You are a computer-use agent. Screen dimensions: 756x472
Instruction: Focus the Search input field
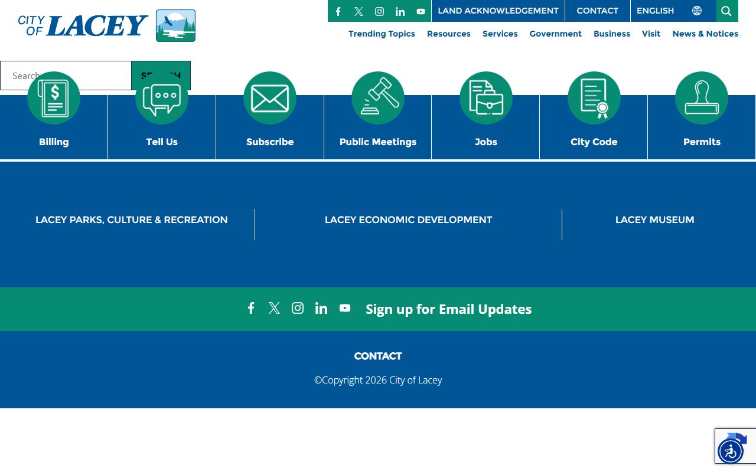(x=66, y=76)
